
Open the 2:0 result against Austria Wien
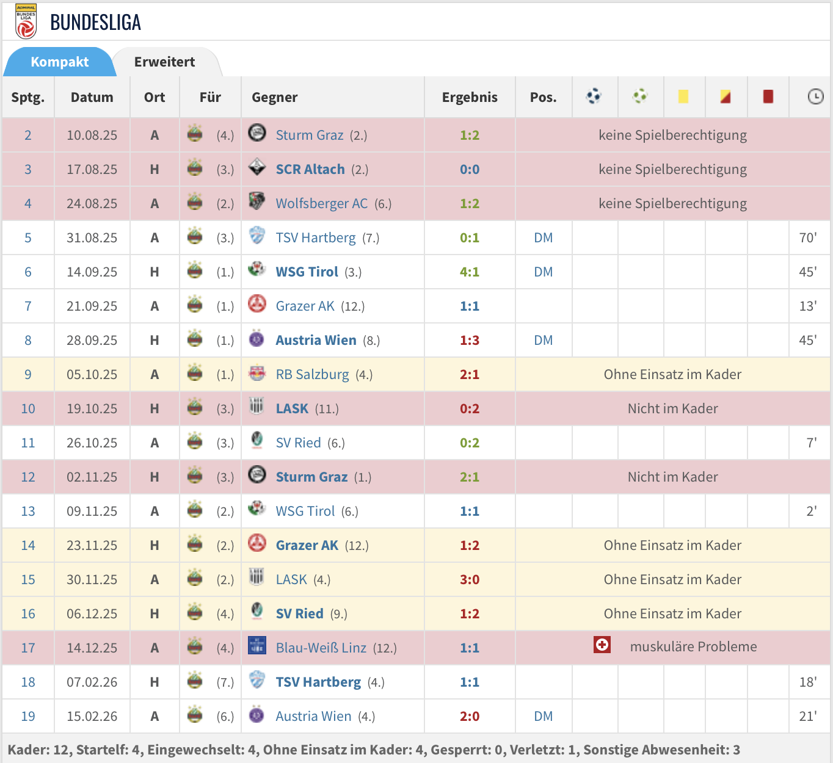click(469, 716)
